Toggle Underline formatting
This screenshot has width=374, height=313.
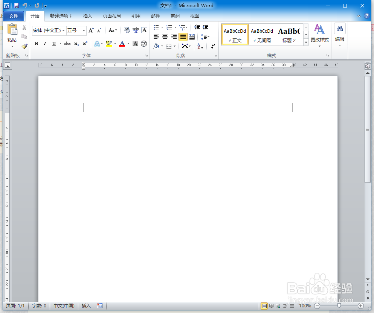54,44
